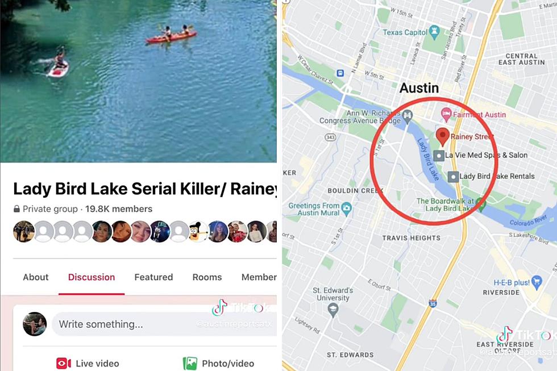The width and height of the screenshot is (557, 371).
Task: Click the kayakers group cover photo
Action: (139, 81)
